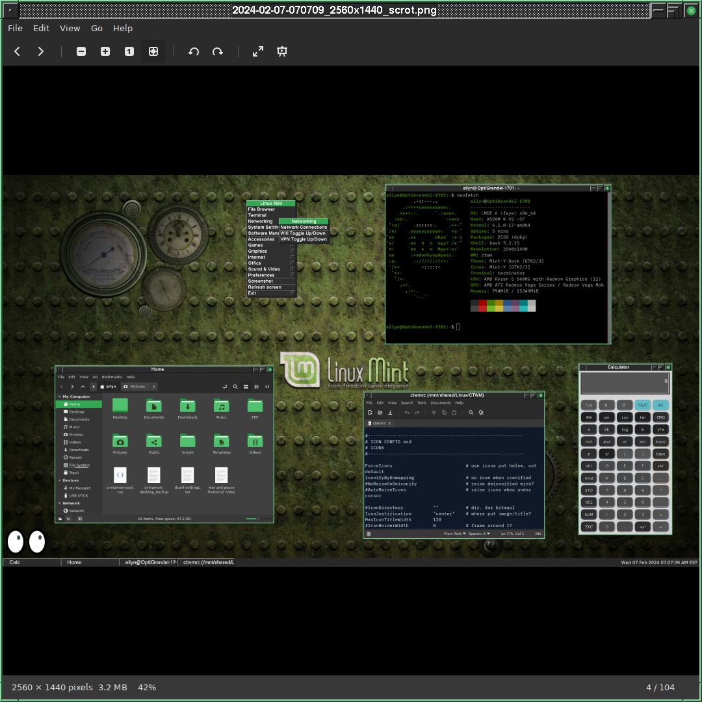Open the Go menu

(x=97, y=28)
